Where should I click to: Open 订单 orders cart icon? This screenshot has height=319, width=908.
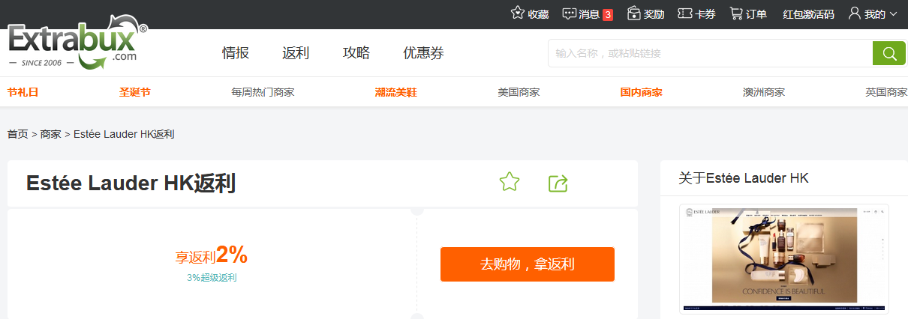point(748,13)
